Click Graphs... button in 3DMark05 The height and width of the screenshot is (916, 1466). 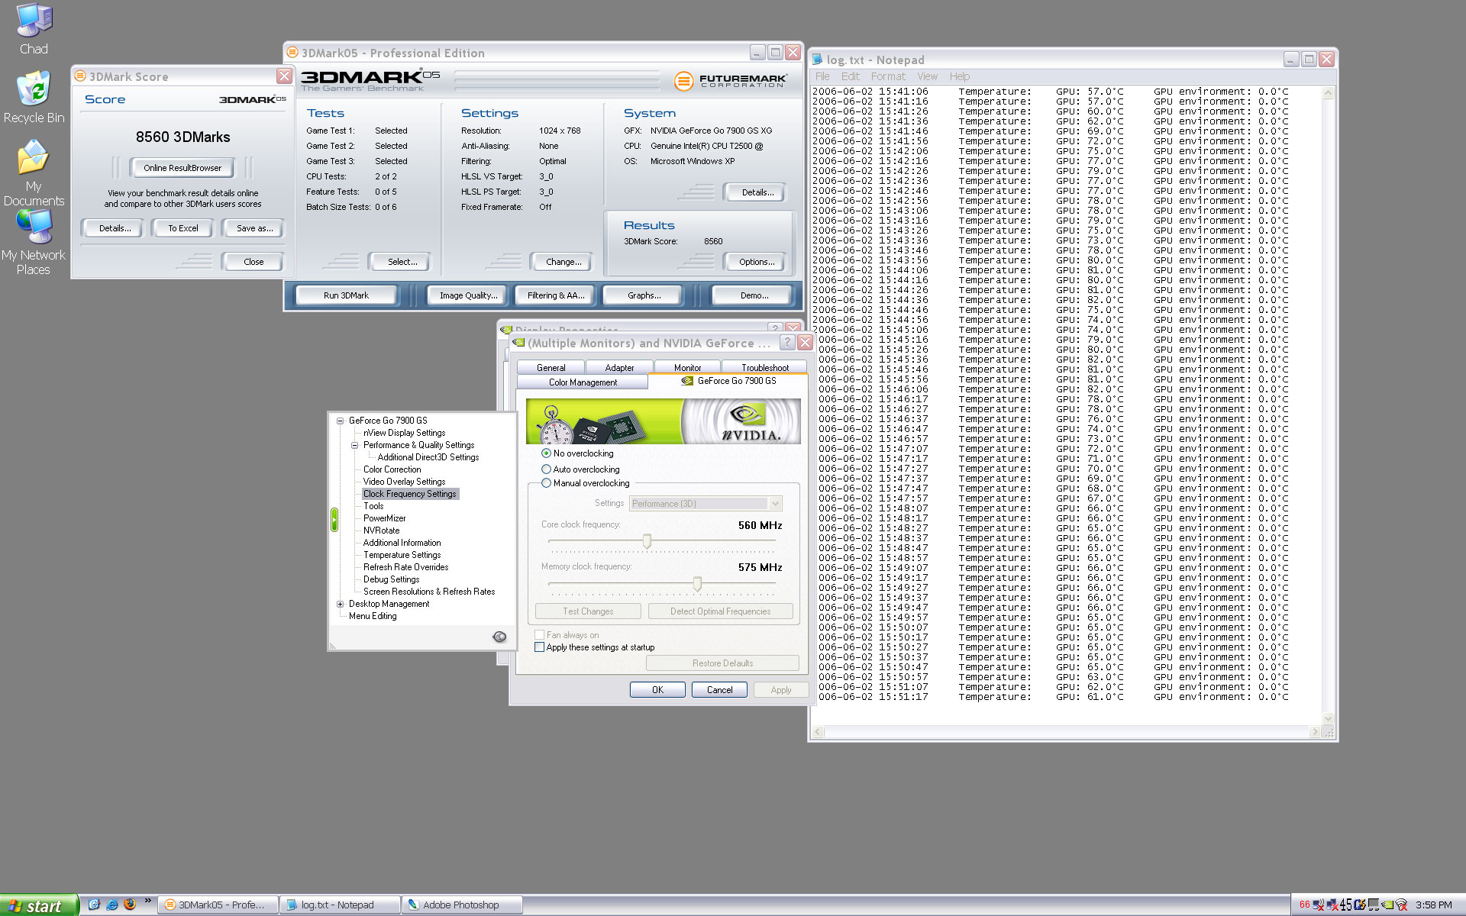644,295
